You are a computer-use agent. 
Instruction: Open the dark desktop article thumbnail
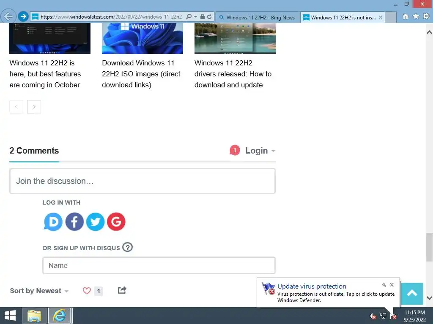coord(50,38)
